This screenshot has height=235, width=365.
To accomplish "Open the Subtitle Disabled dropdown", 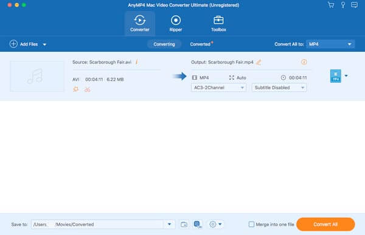I will click(x=279, y=88).
